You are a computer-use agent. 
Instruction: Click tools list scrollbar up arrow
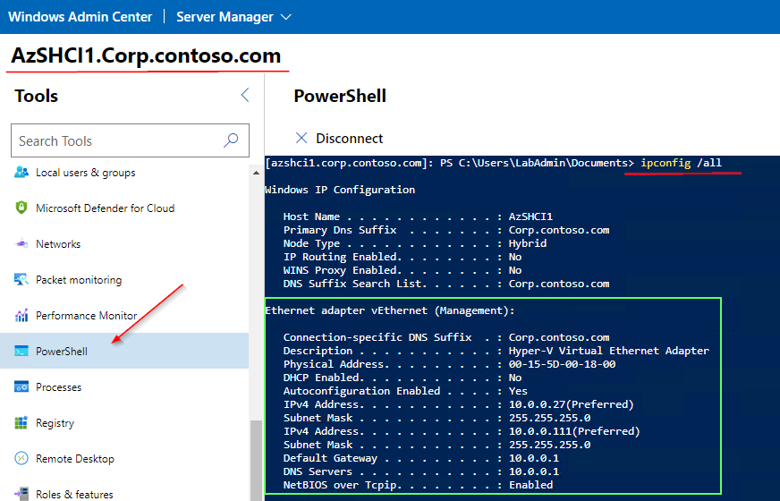pyautogui.click(x=256, y=173)
